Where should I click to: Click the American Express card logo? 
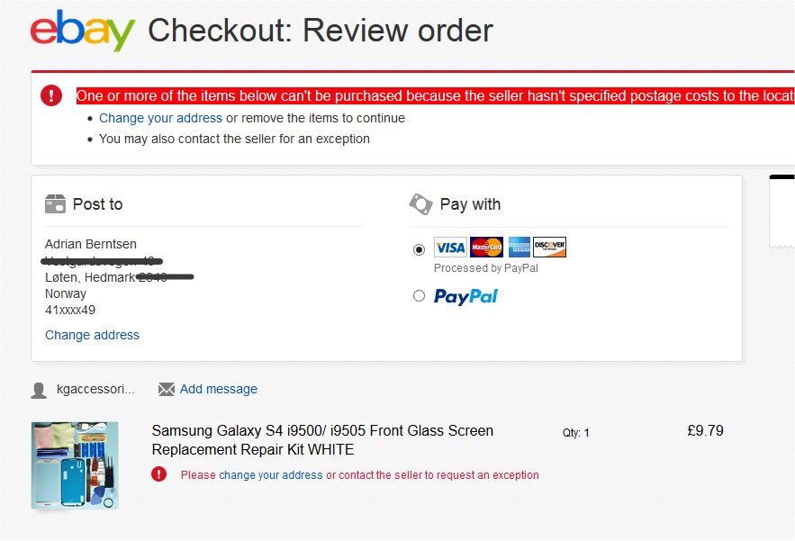pyautogui.click(x=519, y=248)
